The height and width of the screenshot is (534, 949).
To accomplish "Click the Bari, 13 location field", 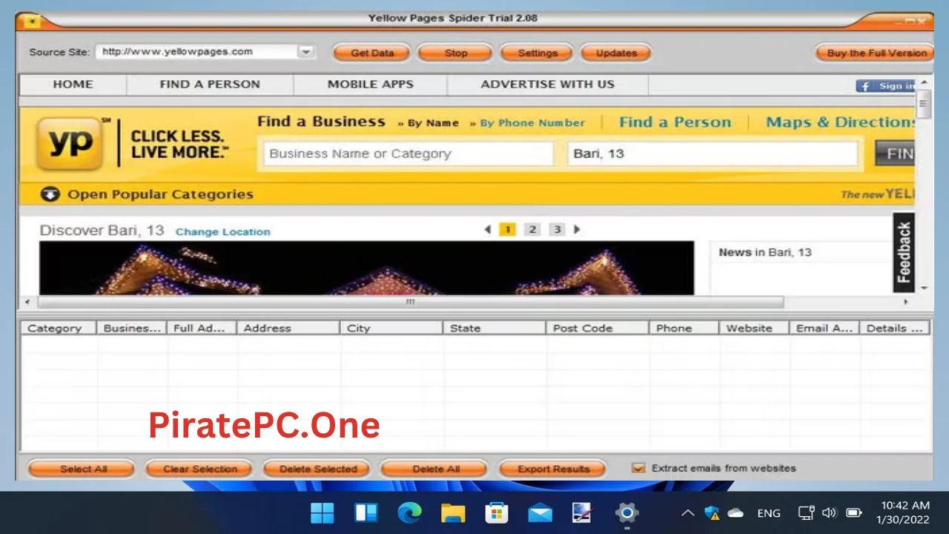I will click(712, 154).
